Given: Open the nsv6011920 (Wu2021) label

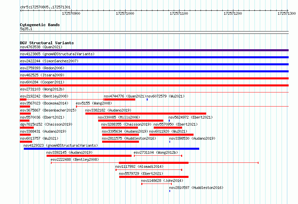Looking at the screenshot, I should (168, 131).
